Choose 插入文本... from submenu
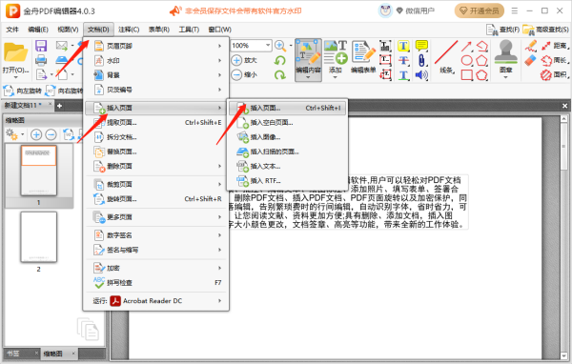572x364 pixels. [x=287, y=167]
